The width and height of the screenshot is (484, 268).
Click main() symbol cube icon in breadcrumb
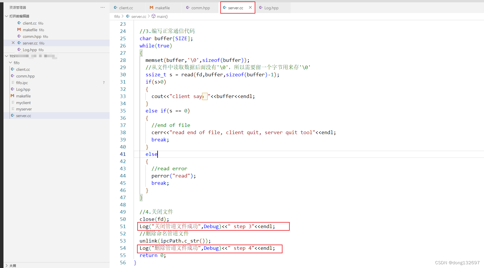(x=154, y=16)
